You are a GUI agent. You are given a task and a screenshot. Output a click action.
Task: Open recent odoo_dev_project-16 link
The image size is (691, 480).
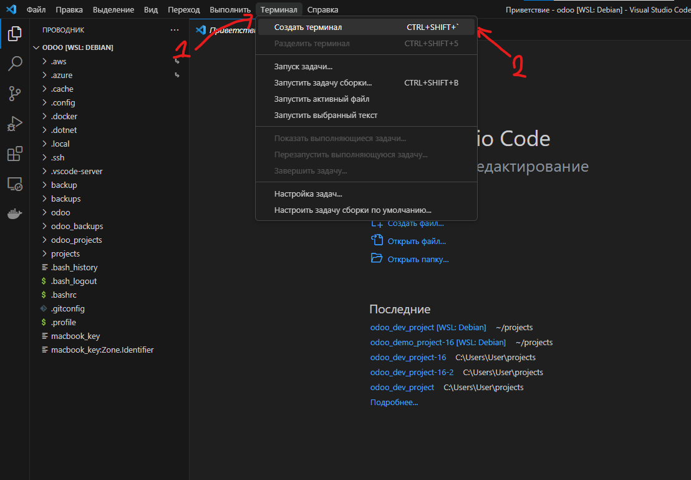pos(408,358)
